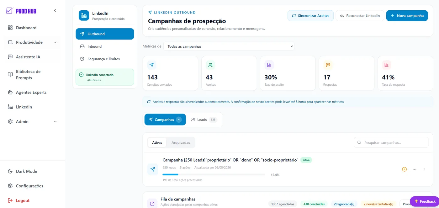Click the 2 nova(s) tentativa(s) badge
Screen dimensions: 439x208
pyautogui.click(x=378, y=204)
